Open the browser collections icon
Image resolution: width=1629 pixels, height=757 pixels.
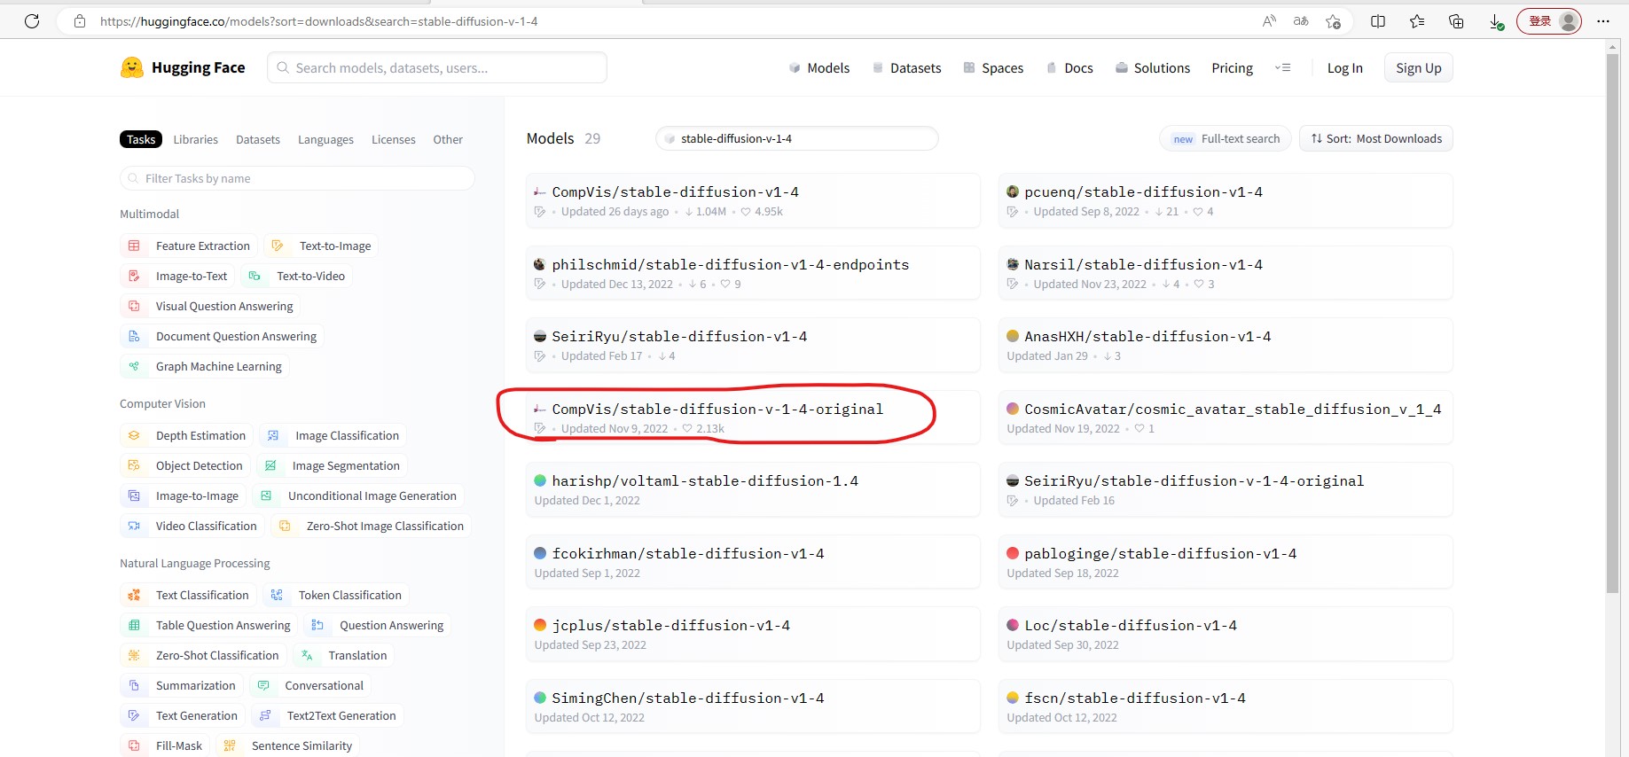point(1456,21)
